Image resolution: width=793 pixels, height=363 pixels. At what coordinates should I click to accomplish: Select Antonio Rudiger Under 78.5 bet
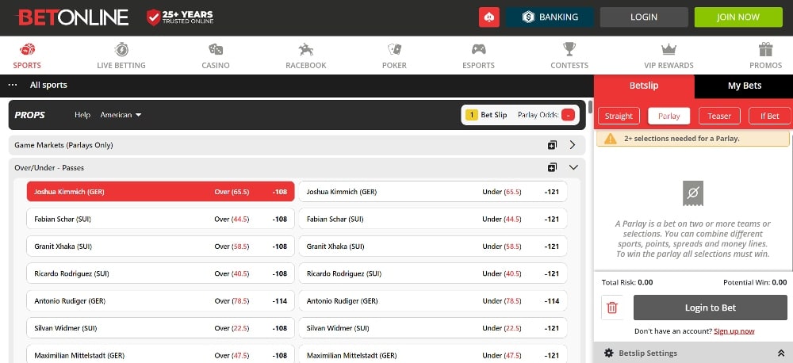pos(433,301)
